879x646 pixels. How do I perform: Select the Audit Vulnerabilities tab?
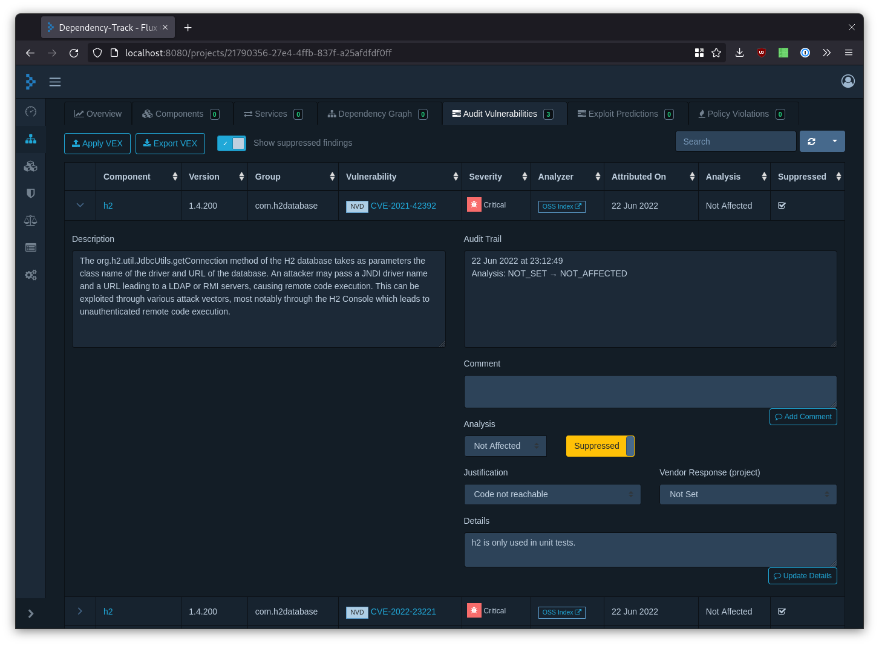point(503,114)
